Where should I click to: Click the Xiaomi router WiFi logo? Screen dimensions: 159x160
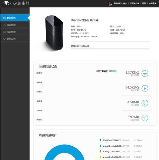6,3
